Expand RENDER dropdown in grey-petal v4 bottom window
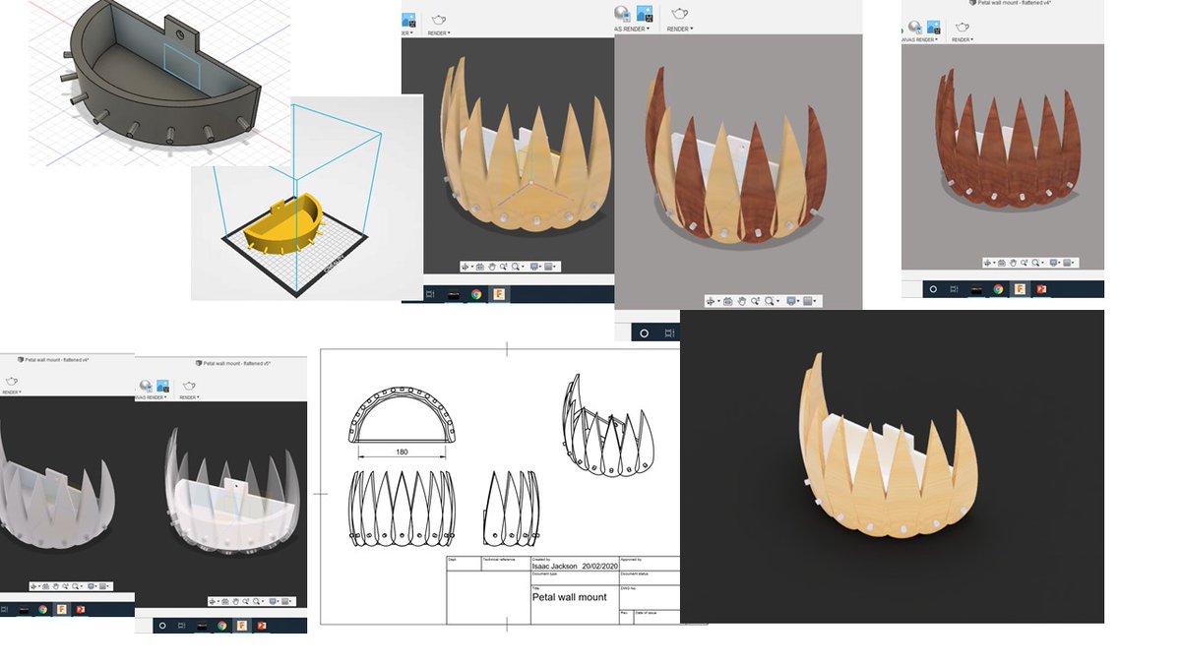 [12, 392]
